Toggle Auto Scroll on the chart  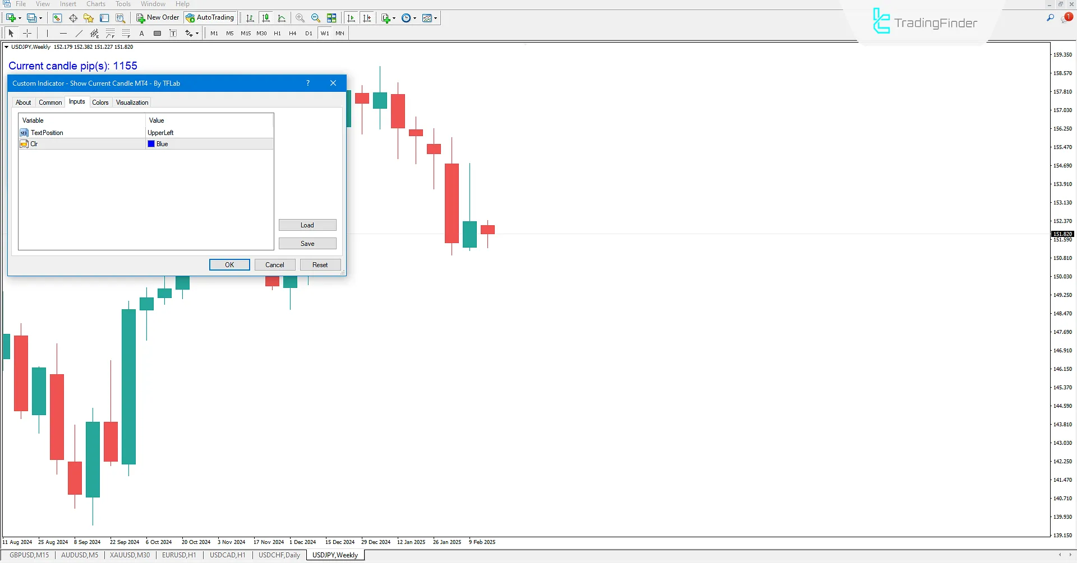[351, 17]
